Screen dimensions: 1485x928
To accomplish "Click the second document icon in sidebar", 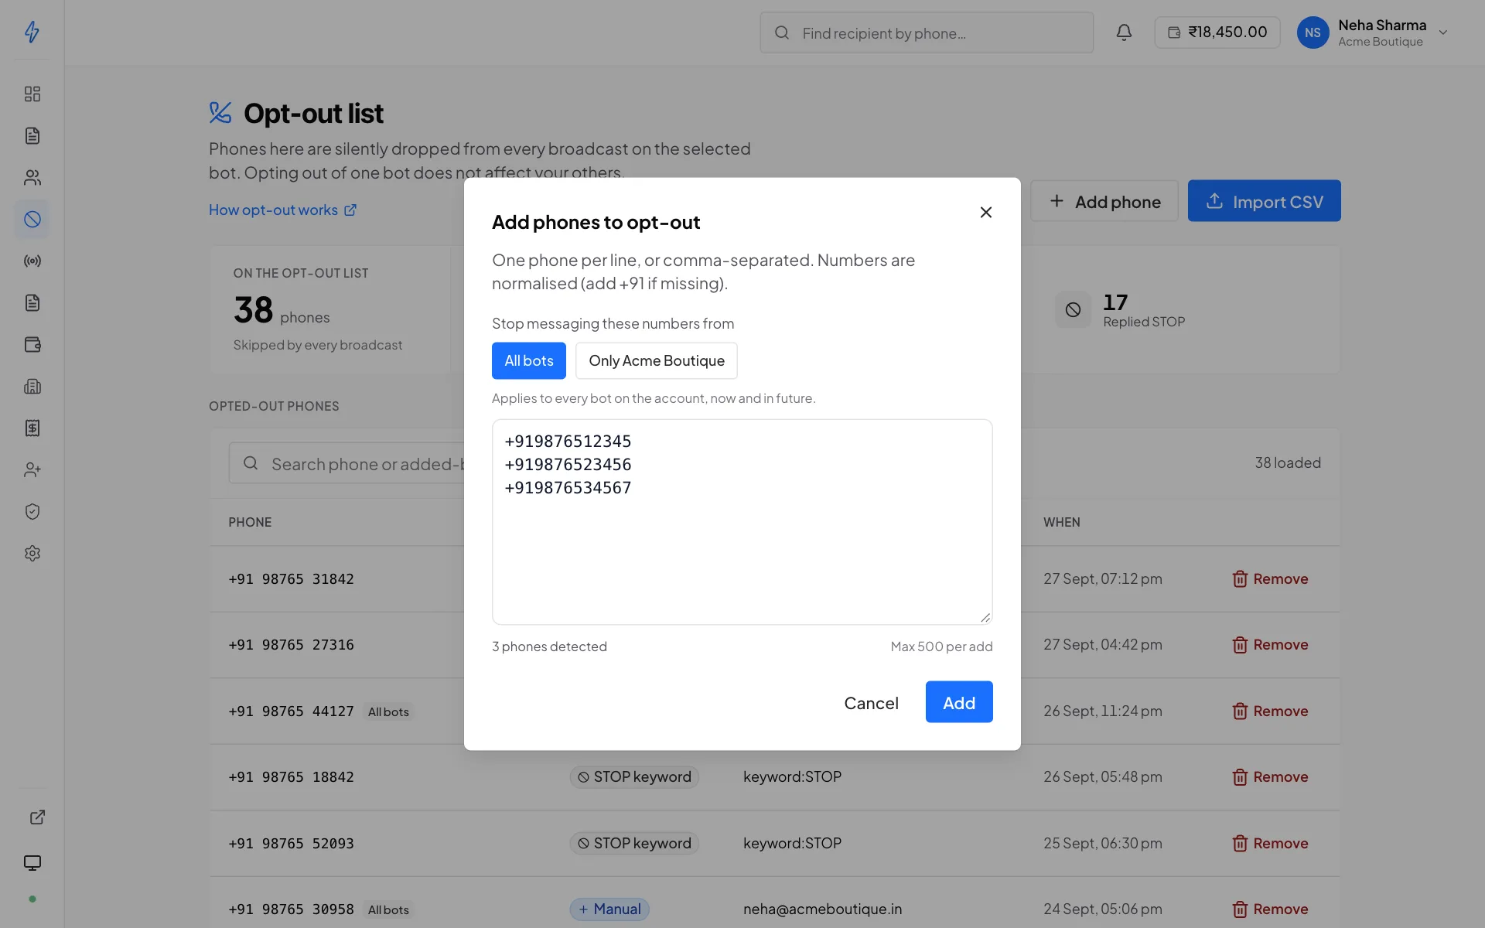I will 32,303.
